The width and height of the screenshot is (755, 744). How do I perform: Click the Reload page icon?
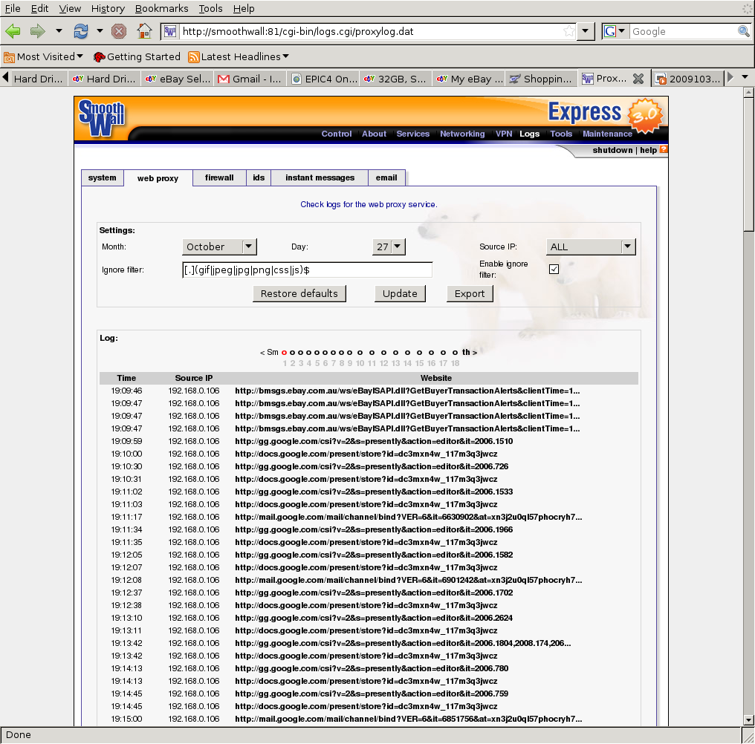[80, 31]
